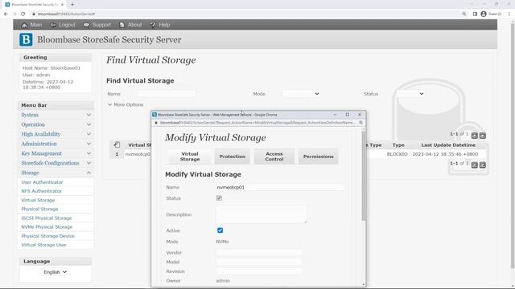515x289 pixels.
Task: Click the Main home icon
Action: point(24,25)
